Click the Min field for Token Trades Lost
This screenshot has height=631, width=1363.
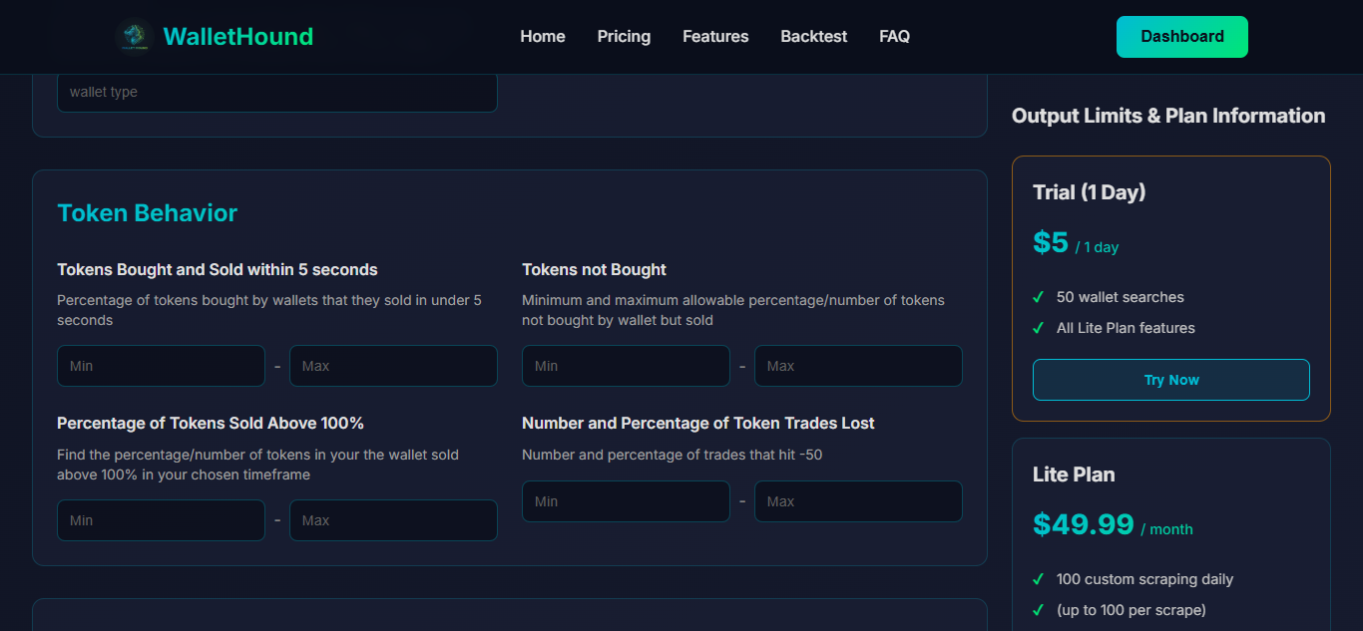[626, 501]
